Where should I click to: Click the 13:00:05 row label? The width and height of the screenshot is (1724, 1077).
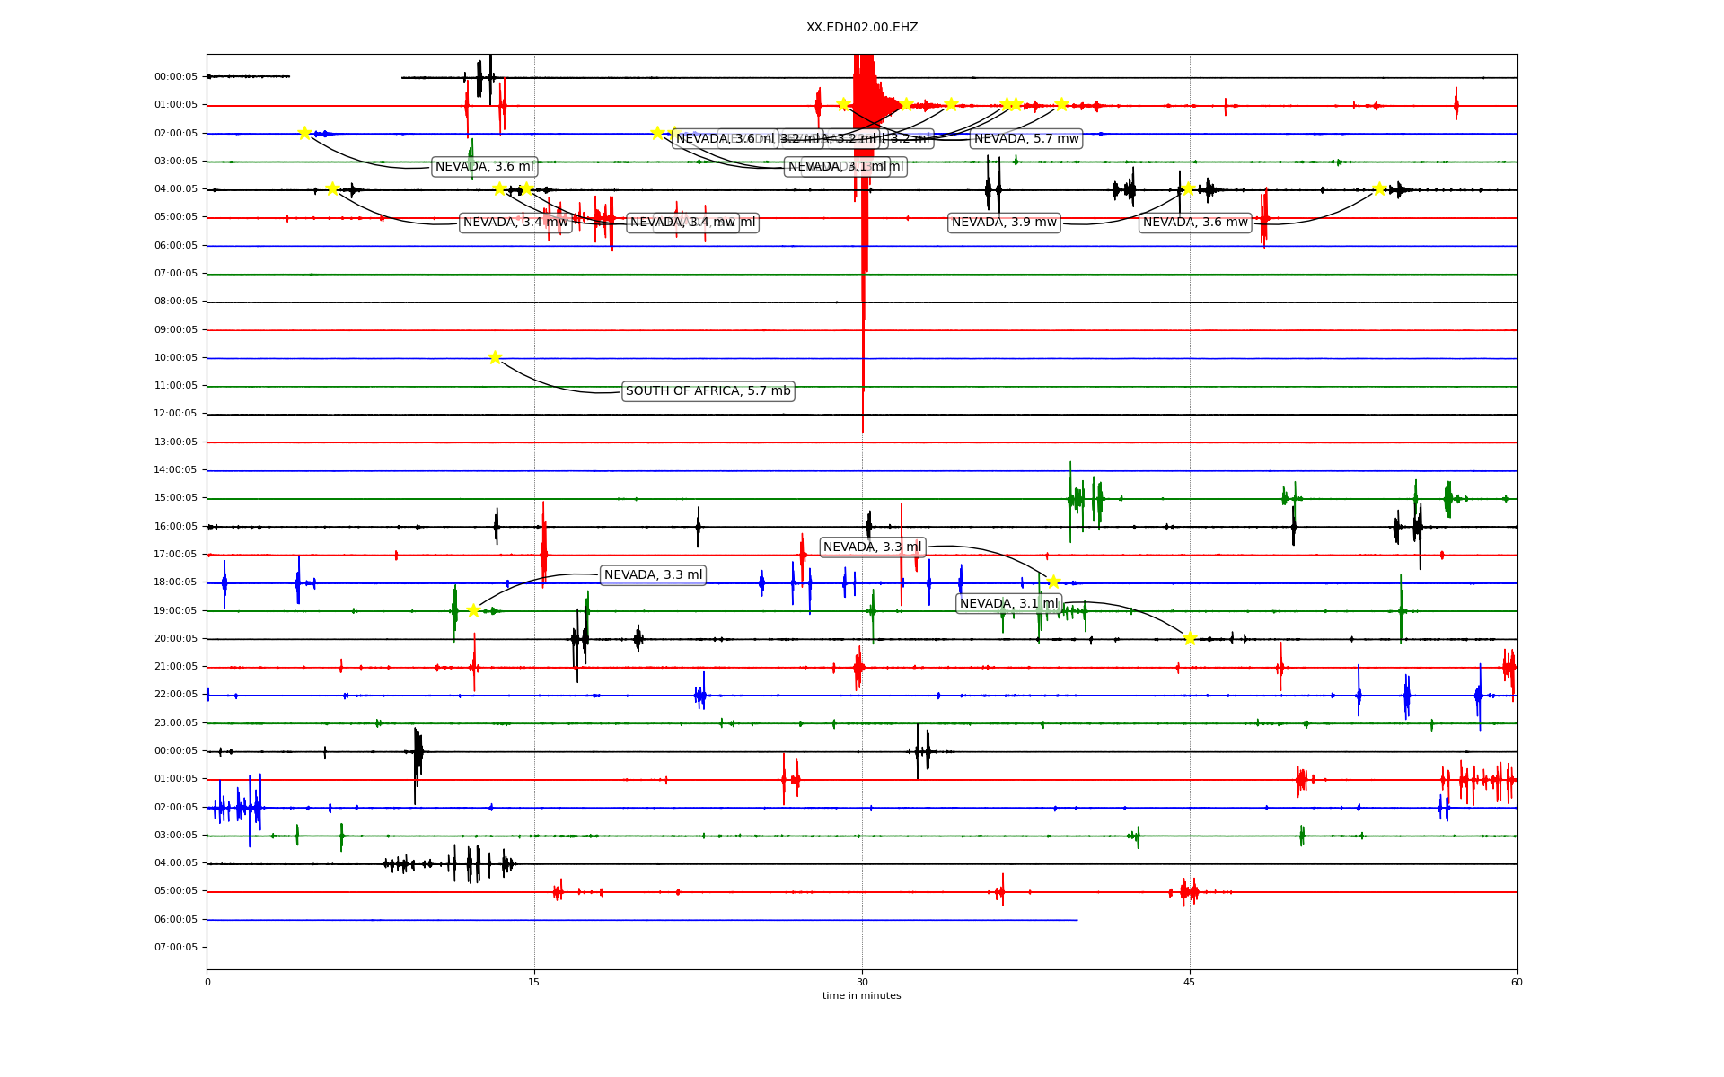coord(176,442)
